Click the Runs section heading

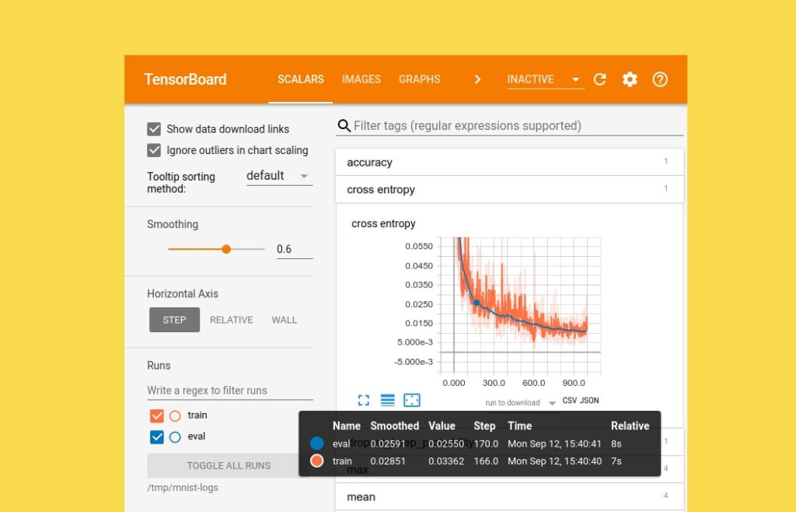pyautogui.click(x=159, y=366)
